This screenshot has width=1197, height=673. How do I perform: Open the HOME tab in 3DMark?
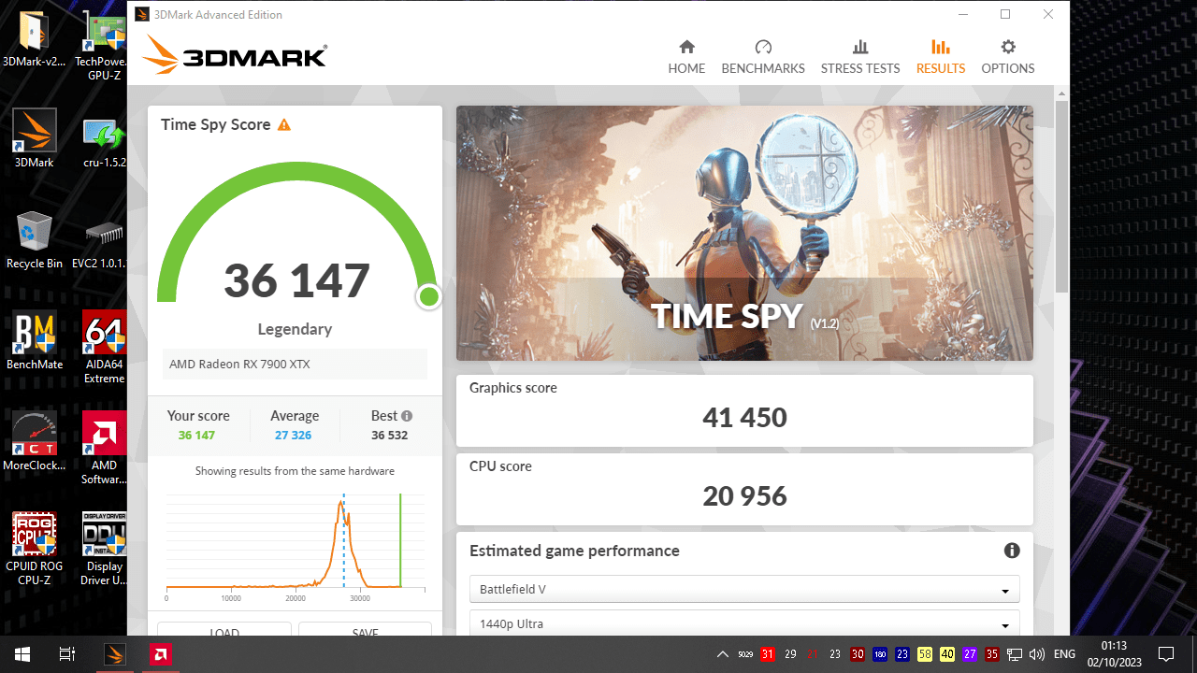coord(686,57)
